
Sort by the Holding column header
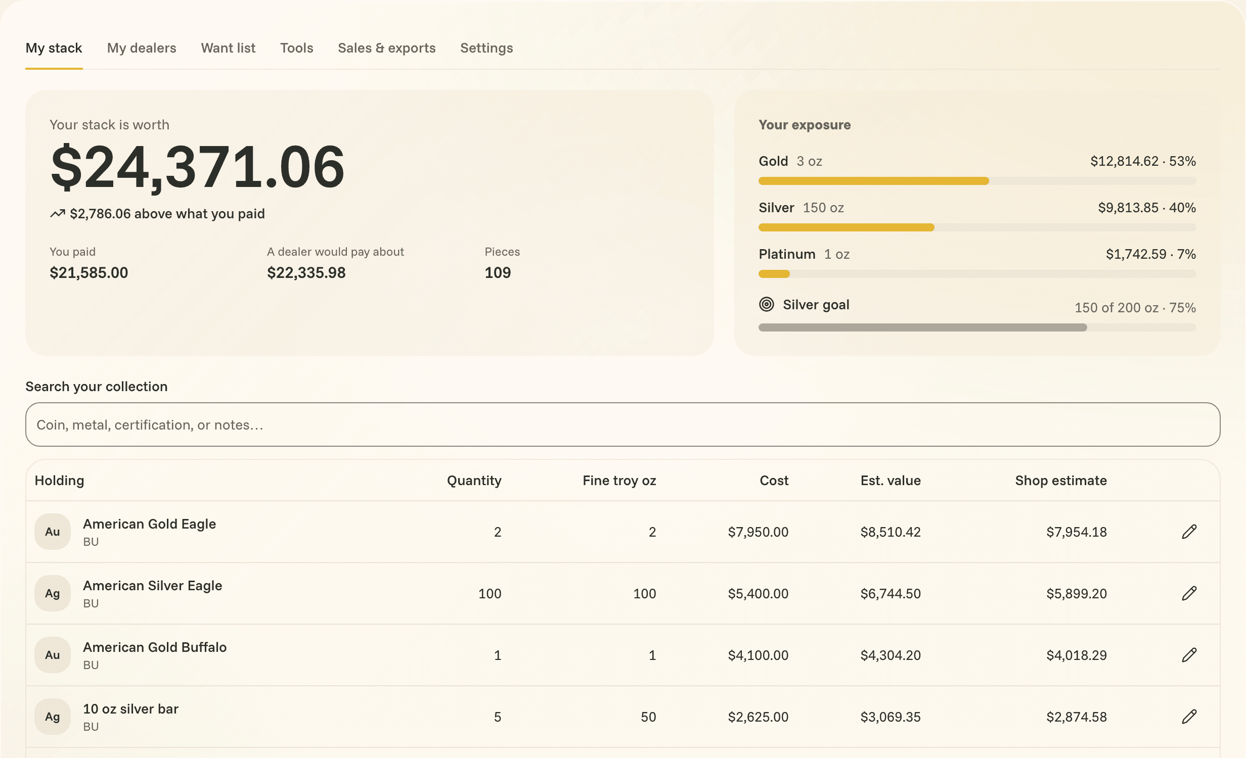pos(60,481)
